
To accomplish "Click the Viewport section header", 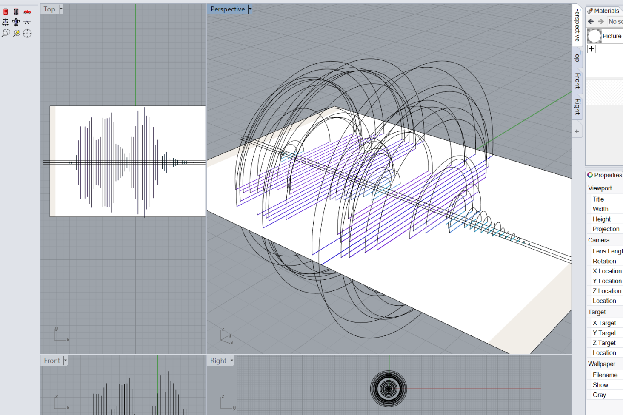I will [x=604, y=188].
